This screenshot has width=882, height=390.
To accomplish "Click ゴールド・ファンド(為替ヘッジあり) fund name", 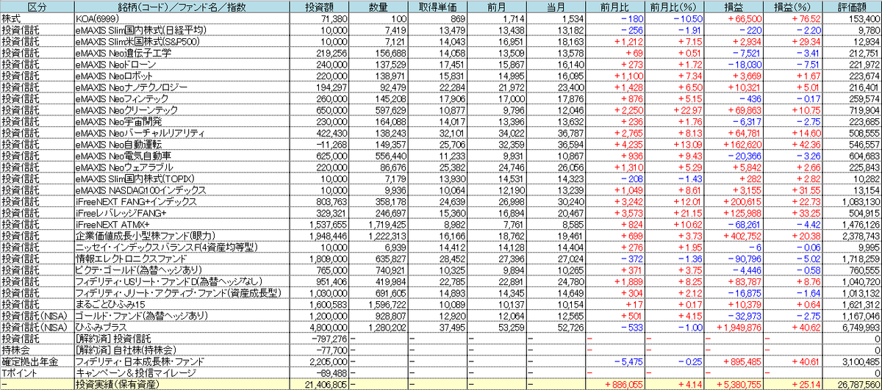I will tap(140, 314).
